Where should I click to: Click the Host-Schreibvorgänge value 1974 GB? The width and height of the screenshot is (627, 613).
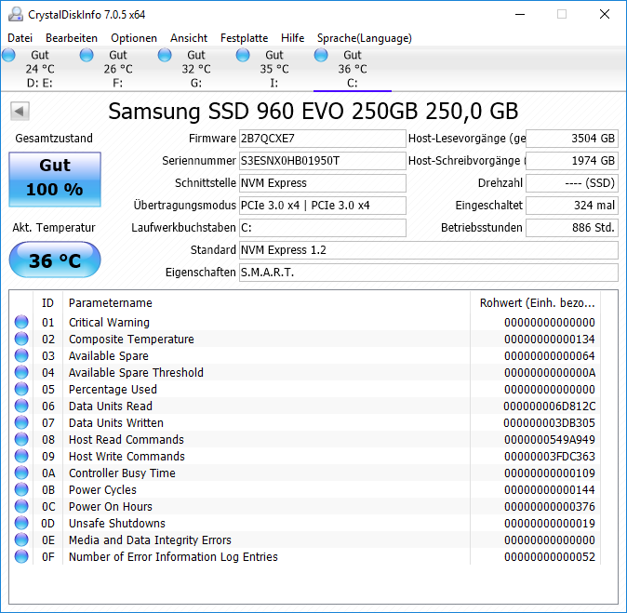(572, 161)
